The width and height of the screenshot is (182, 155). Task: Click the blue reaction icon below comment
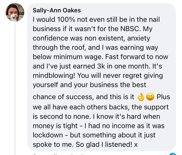[x=172, y=154]
